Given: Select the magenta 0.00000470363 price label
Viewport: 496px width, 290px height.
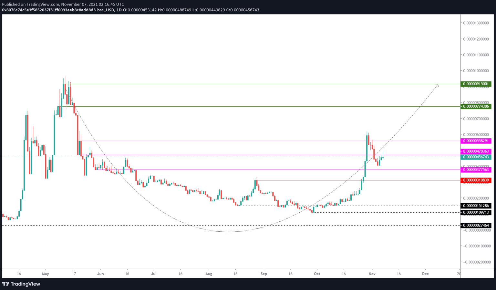Looking at the screenshot, I should tap(476, 151).
